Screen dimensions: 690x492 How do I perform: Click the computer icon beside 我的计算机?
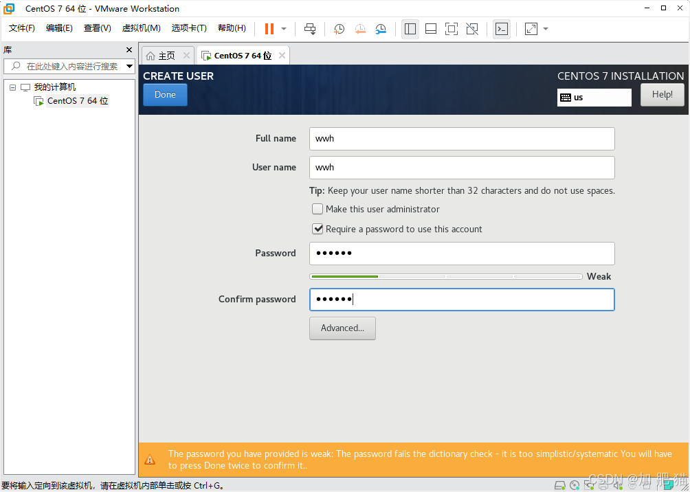[x=25, y=87]
